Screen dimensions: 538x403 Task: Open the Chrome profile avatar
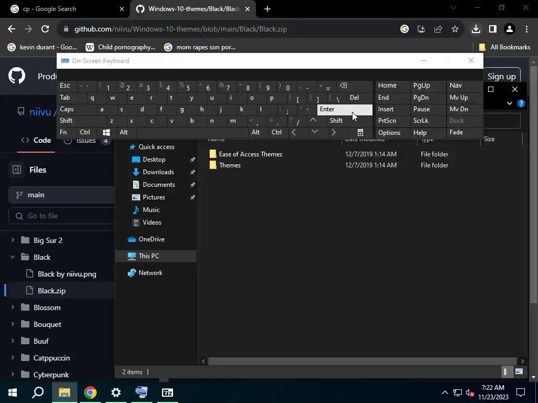(x=510, y=29)
